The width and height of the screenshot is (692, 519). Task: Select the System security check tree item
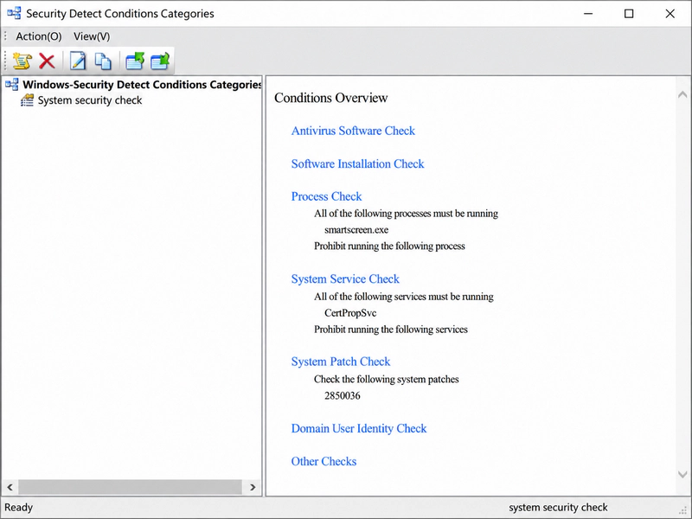90,100
